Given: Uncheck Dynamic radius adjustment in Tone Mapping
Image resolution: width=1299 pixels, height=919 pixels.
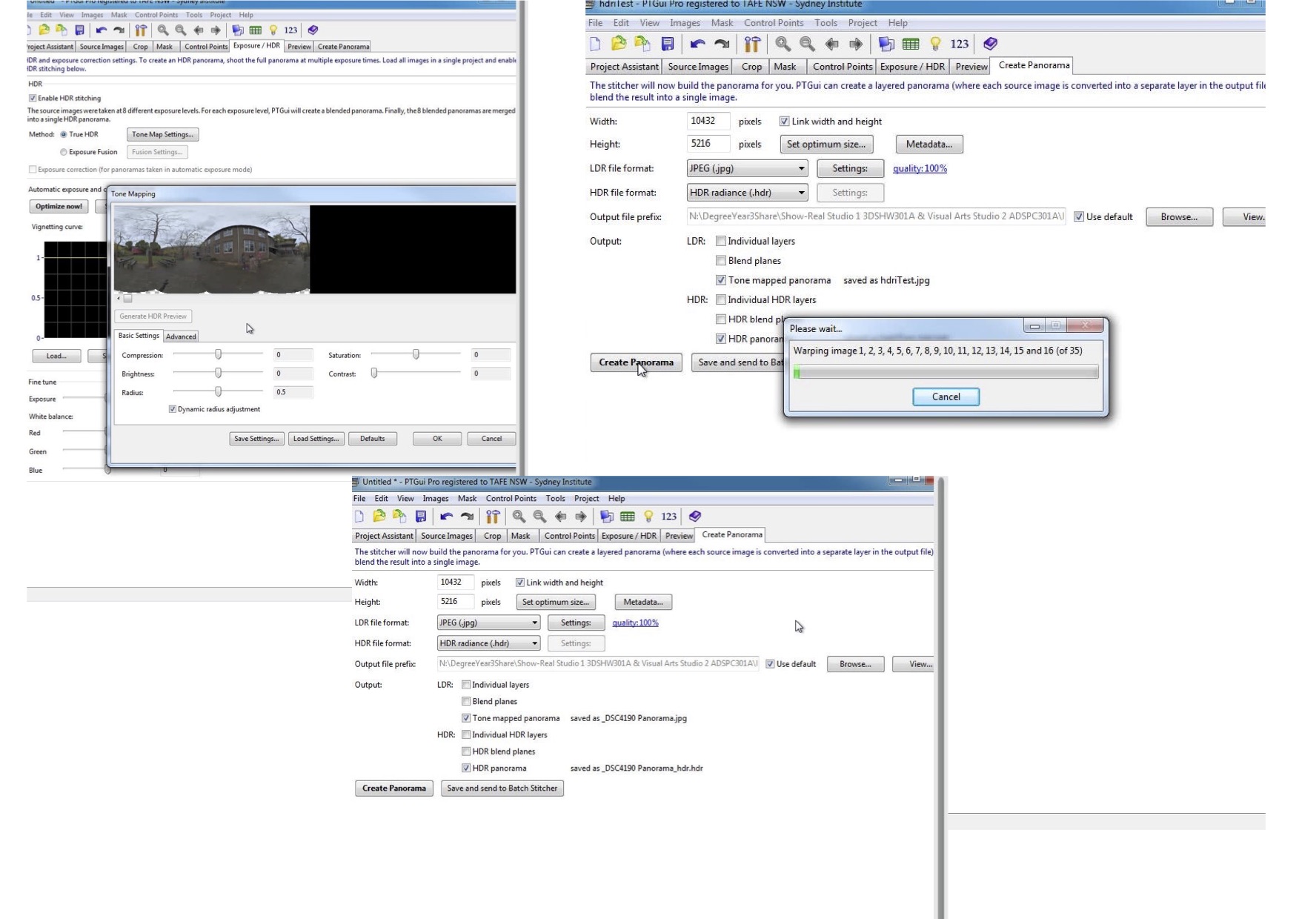Looking at the screenshot, I should pyautogui.click(x=173, y=409).
